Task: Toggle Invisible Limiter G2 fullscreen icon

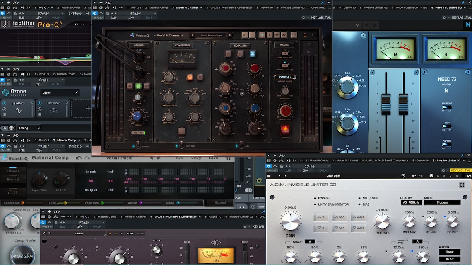Action: [x=462, y=185]
